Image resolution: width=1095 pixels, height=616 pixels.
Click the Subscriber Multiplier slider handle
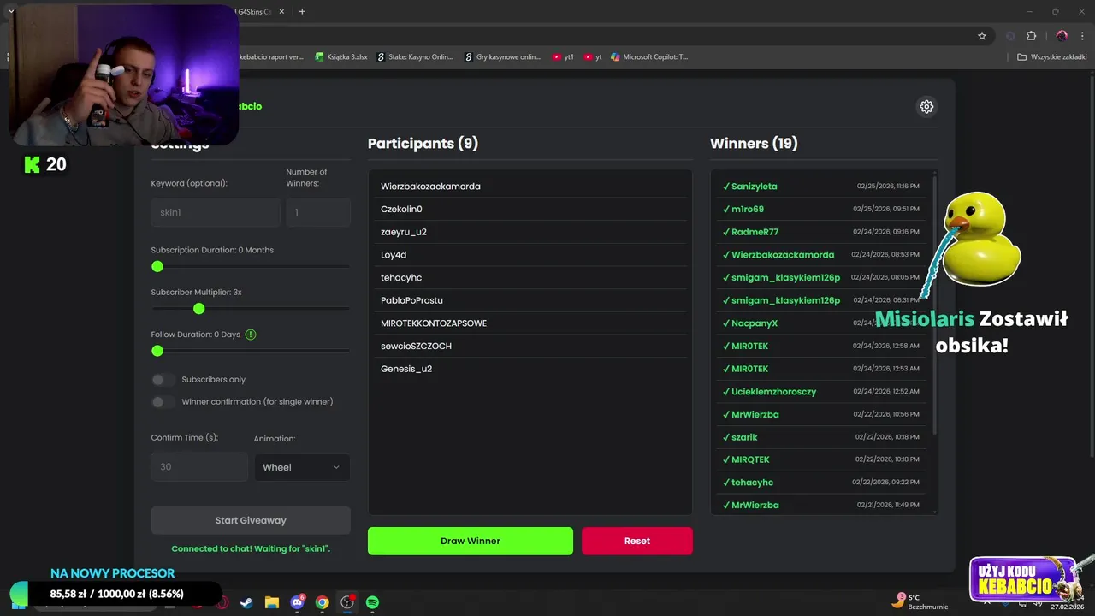[x=199, y=309]
